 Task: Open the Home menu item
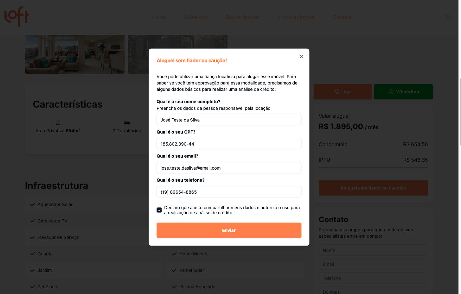point(159,17)
